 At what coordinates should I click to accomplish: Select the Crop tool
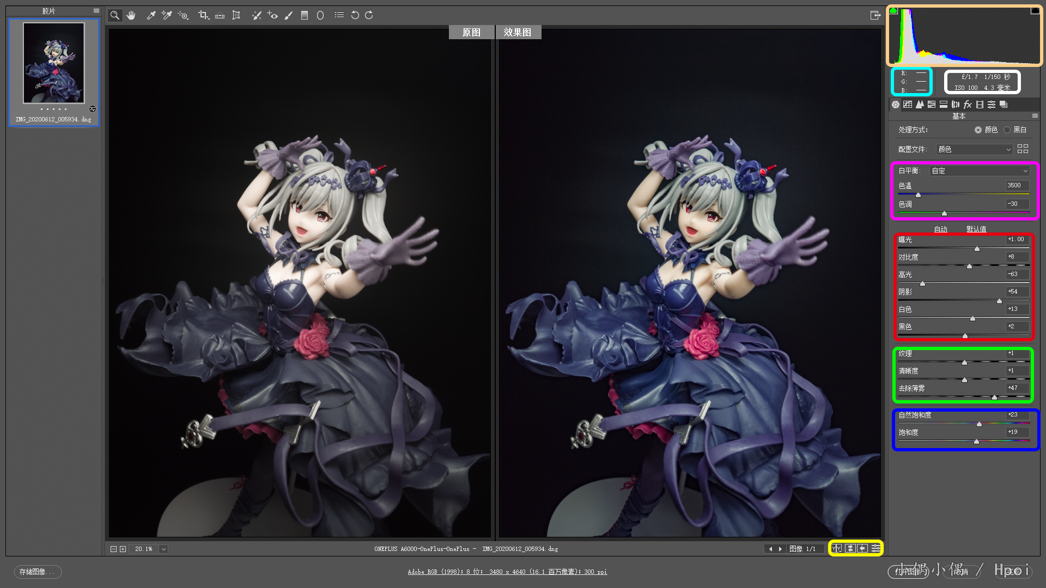tap(203, 15)
